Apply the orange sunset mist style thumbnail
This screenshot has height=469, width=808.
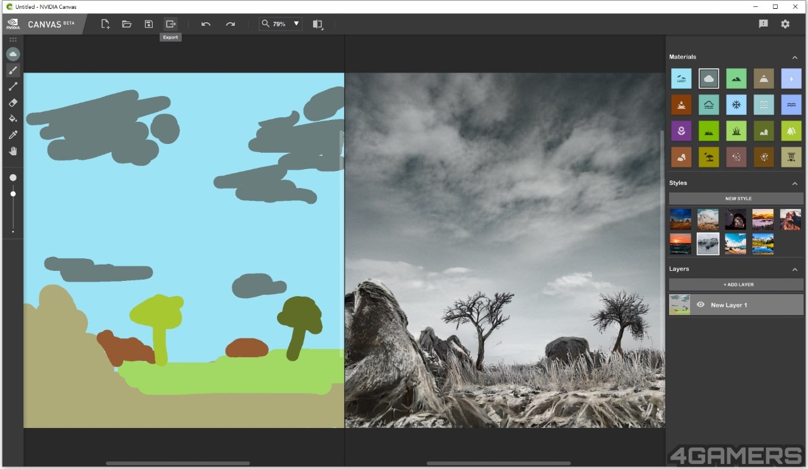tap(763, 219)
